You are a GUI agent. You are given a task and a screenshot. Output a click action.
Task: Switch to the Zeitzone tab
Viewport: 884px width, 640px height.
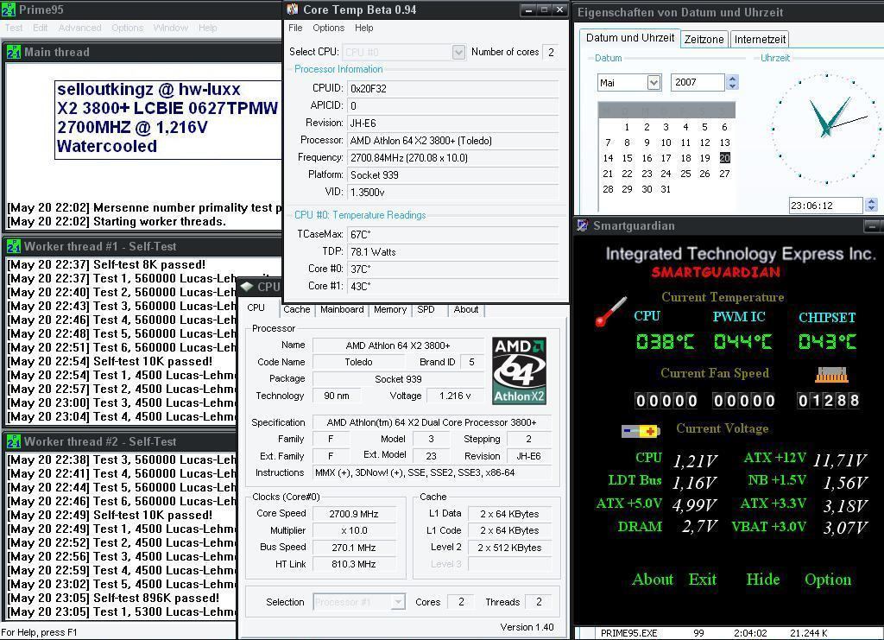point(704,39)
